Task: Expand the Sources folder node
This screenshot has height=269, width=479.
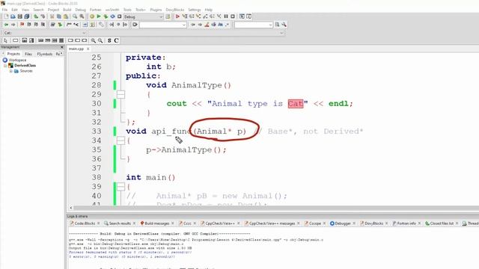Action: (x=11, y=71)
